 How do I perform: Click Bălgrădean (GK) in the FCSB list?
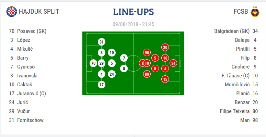(x=231, y=31)
